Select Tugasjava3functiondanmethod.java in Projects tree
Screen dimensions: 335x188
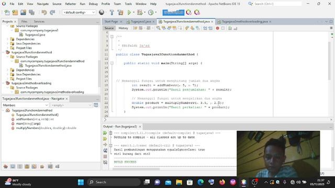click(48, 65)
